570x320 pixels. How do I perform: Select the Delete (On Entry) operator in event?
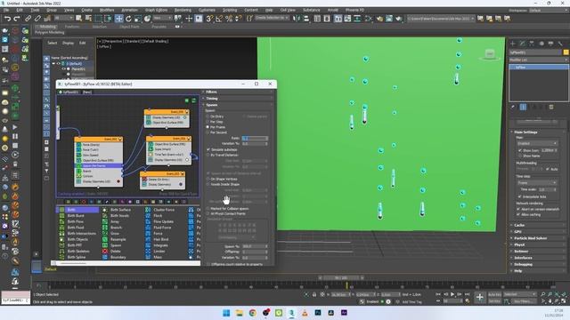pos(162,180)
